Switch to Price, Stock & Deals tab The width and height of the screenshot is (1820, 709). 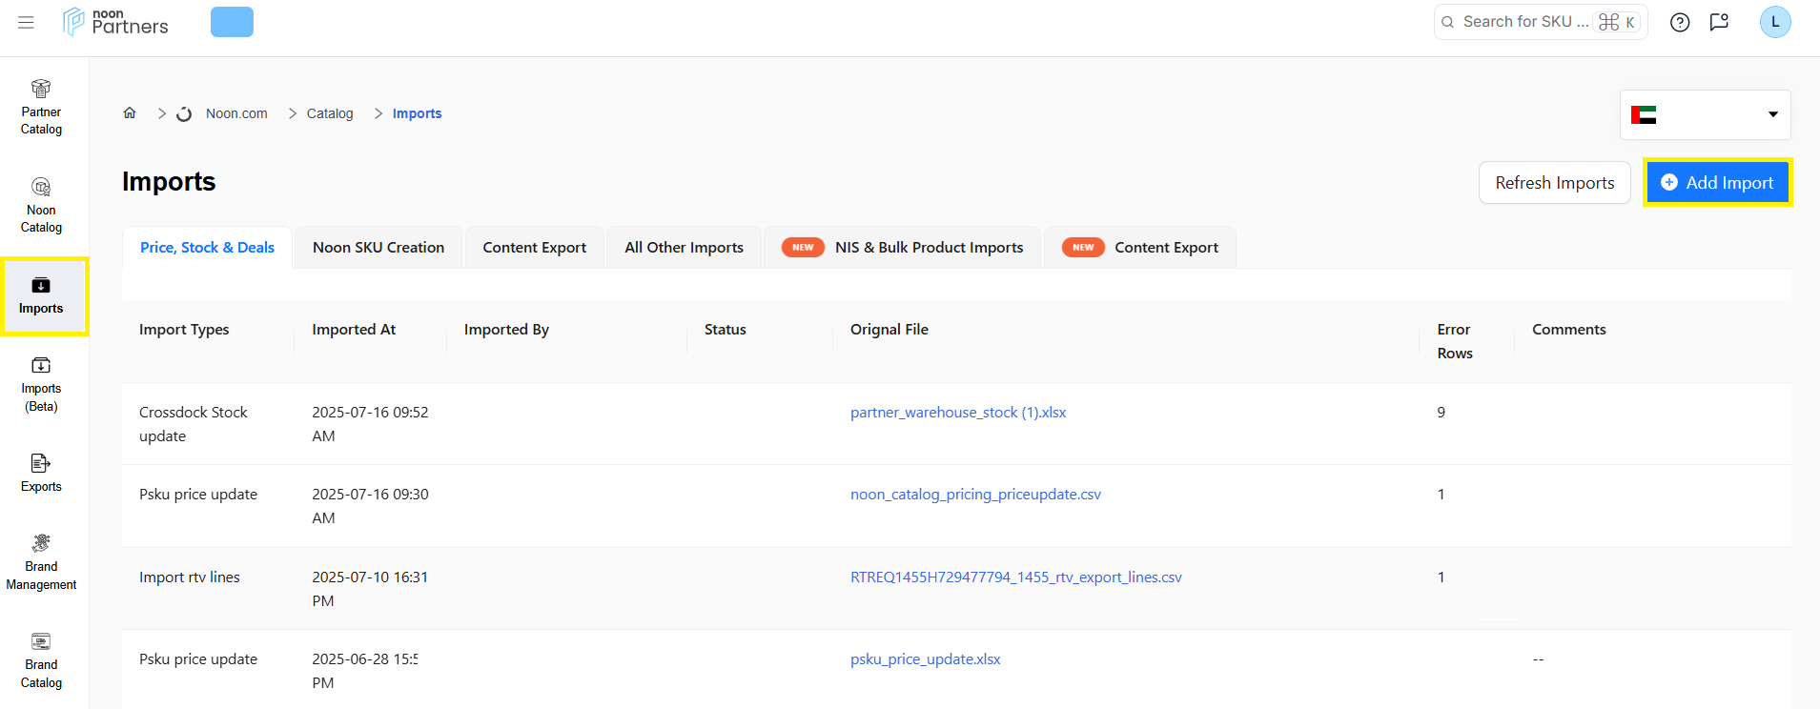point(207,247)
